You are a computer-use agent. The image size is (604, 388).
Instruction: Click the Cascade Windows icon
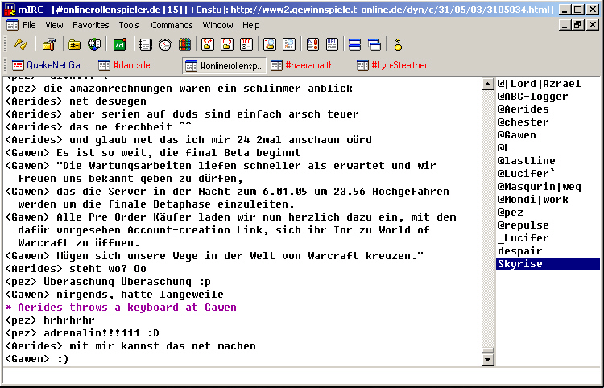point(374,44)
